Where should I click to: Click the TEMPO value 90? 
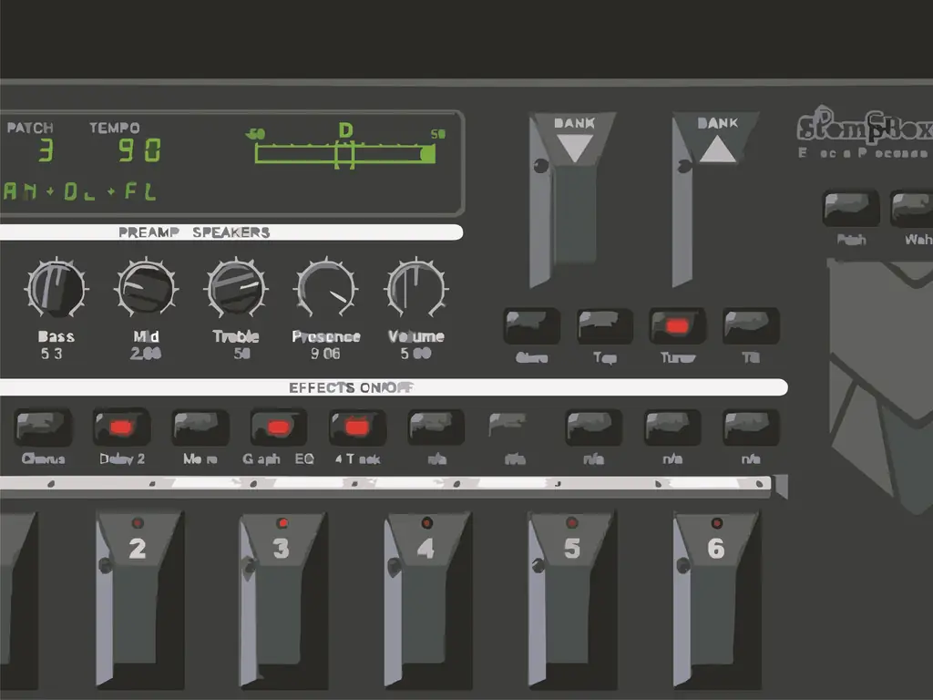(139, 150)
